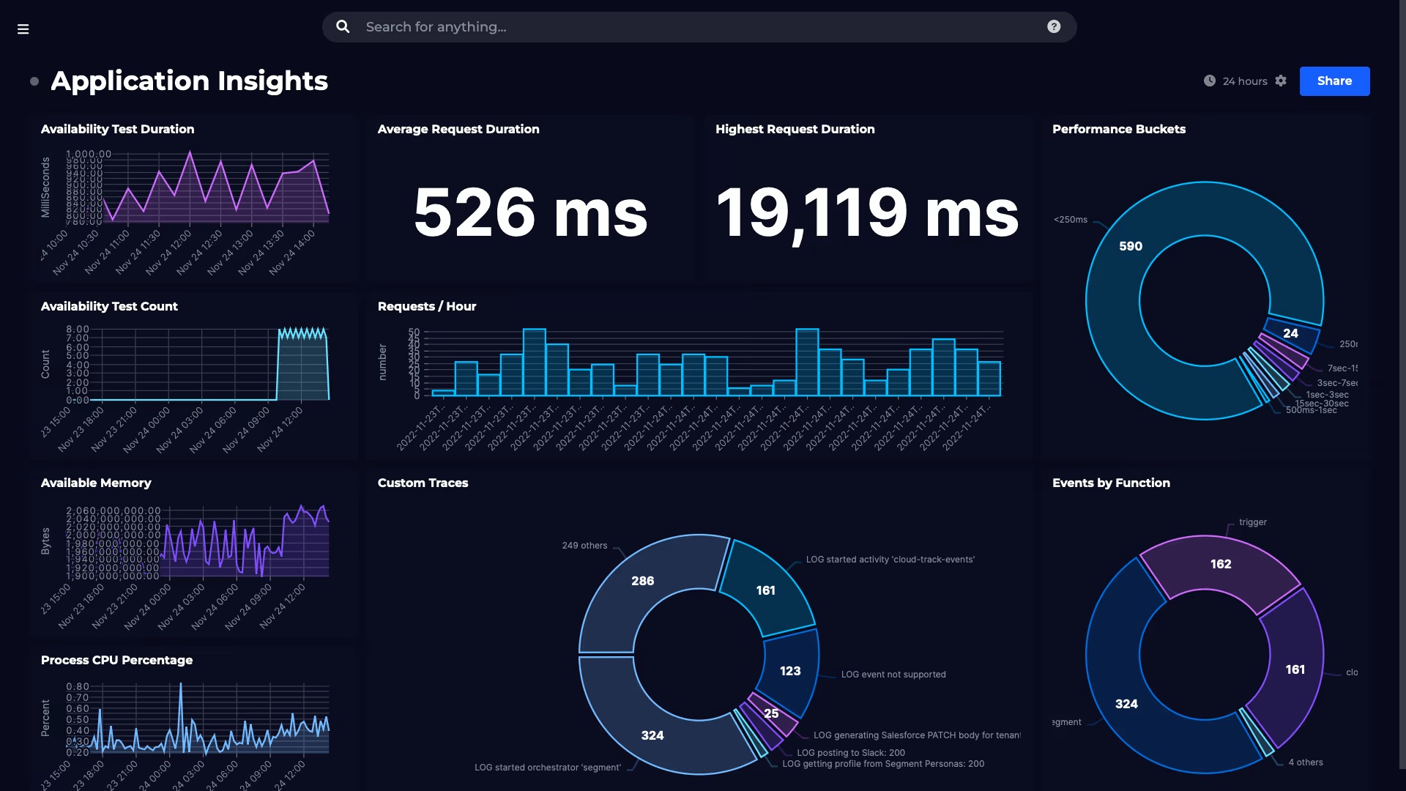Open dashboard settings gear icon
Image resolution: width=1406 pixels, height=791 pixels.
pos(1281,81)
